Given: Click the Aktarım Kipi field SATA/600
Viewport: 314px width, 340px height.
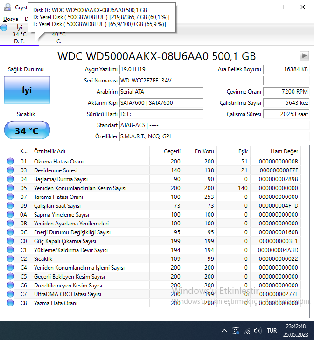Looking at the screenshot, I should coord(161,103).
